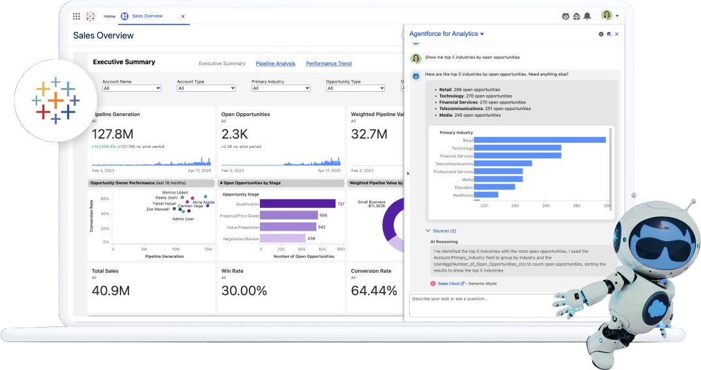
Task: Open the Primary Industry filter dropdown
Action: [x=281, y=89]
